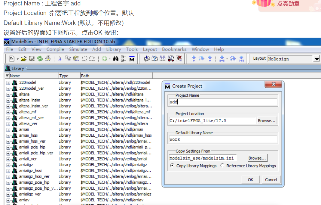The width and height of the screenshot is (321, 205).
Task: Click the New file toolbar icon
Action: click(12, 59)
